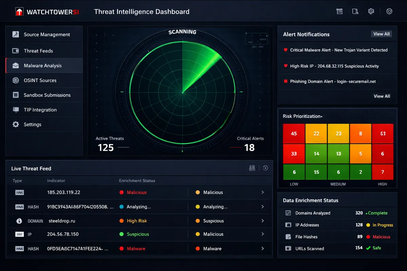Select the red 45 risk cell
The width and height of the screenshot is (407, 271).
tap(294, 133)
